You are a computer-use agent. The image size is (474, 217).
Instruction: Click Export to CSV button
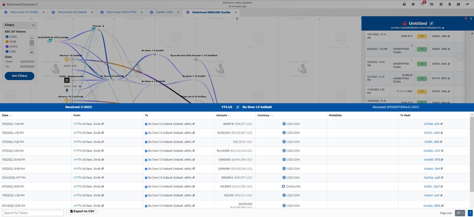point(83,211)
